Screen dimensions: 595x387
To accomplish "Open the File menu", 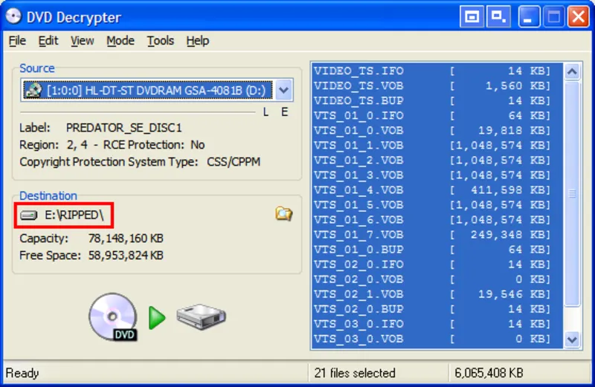I will [17, 41].
